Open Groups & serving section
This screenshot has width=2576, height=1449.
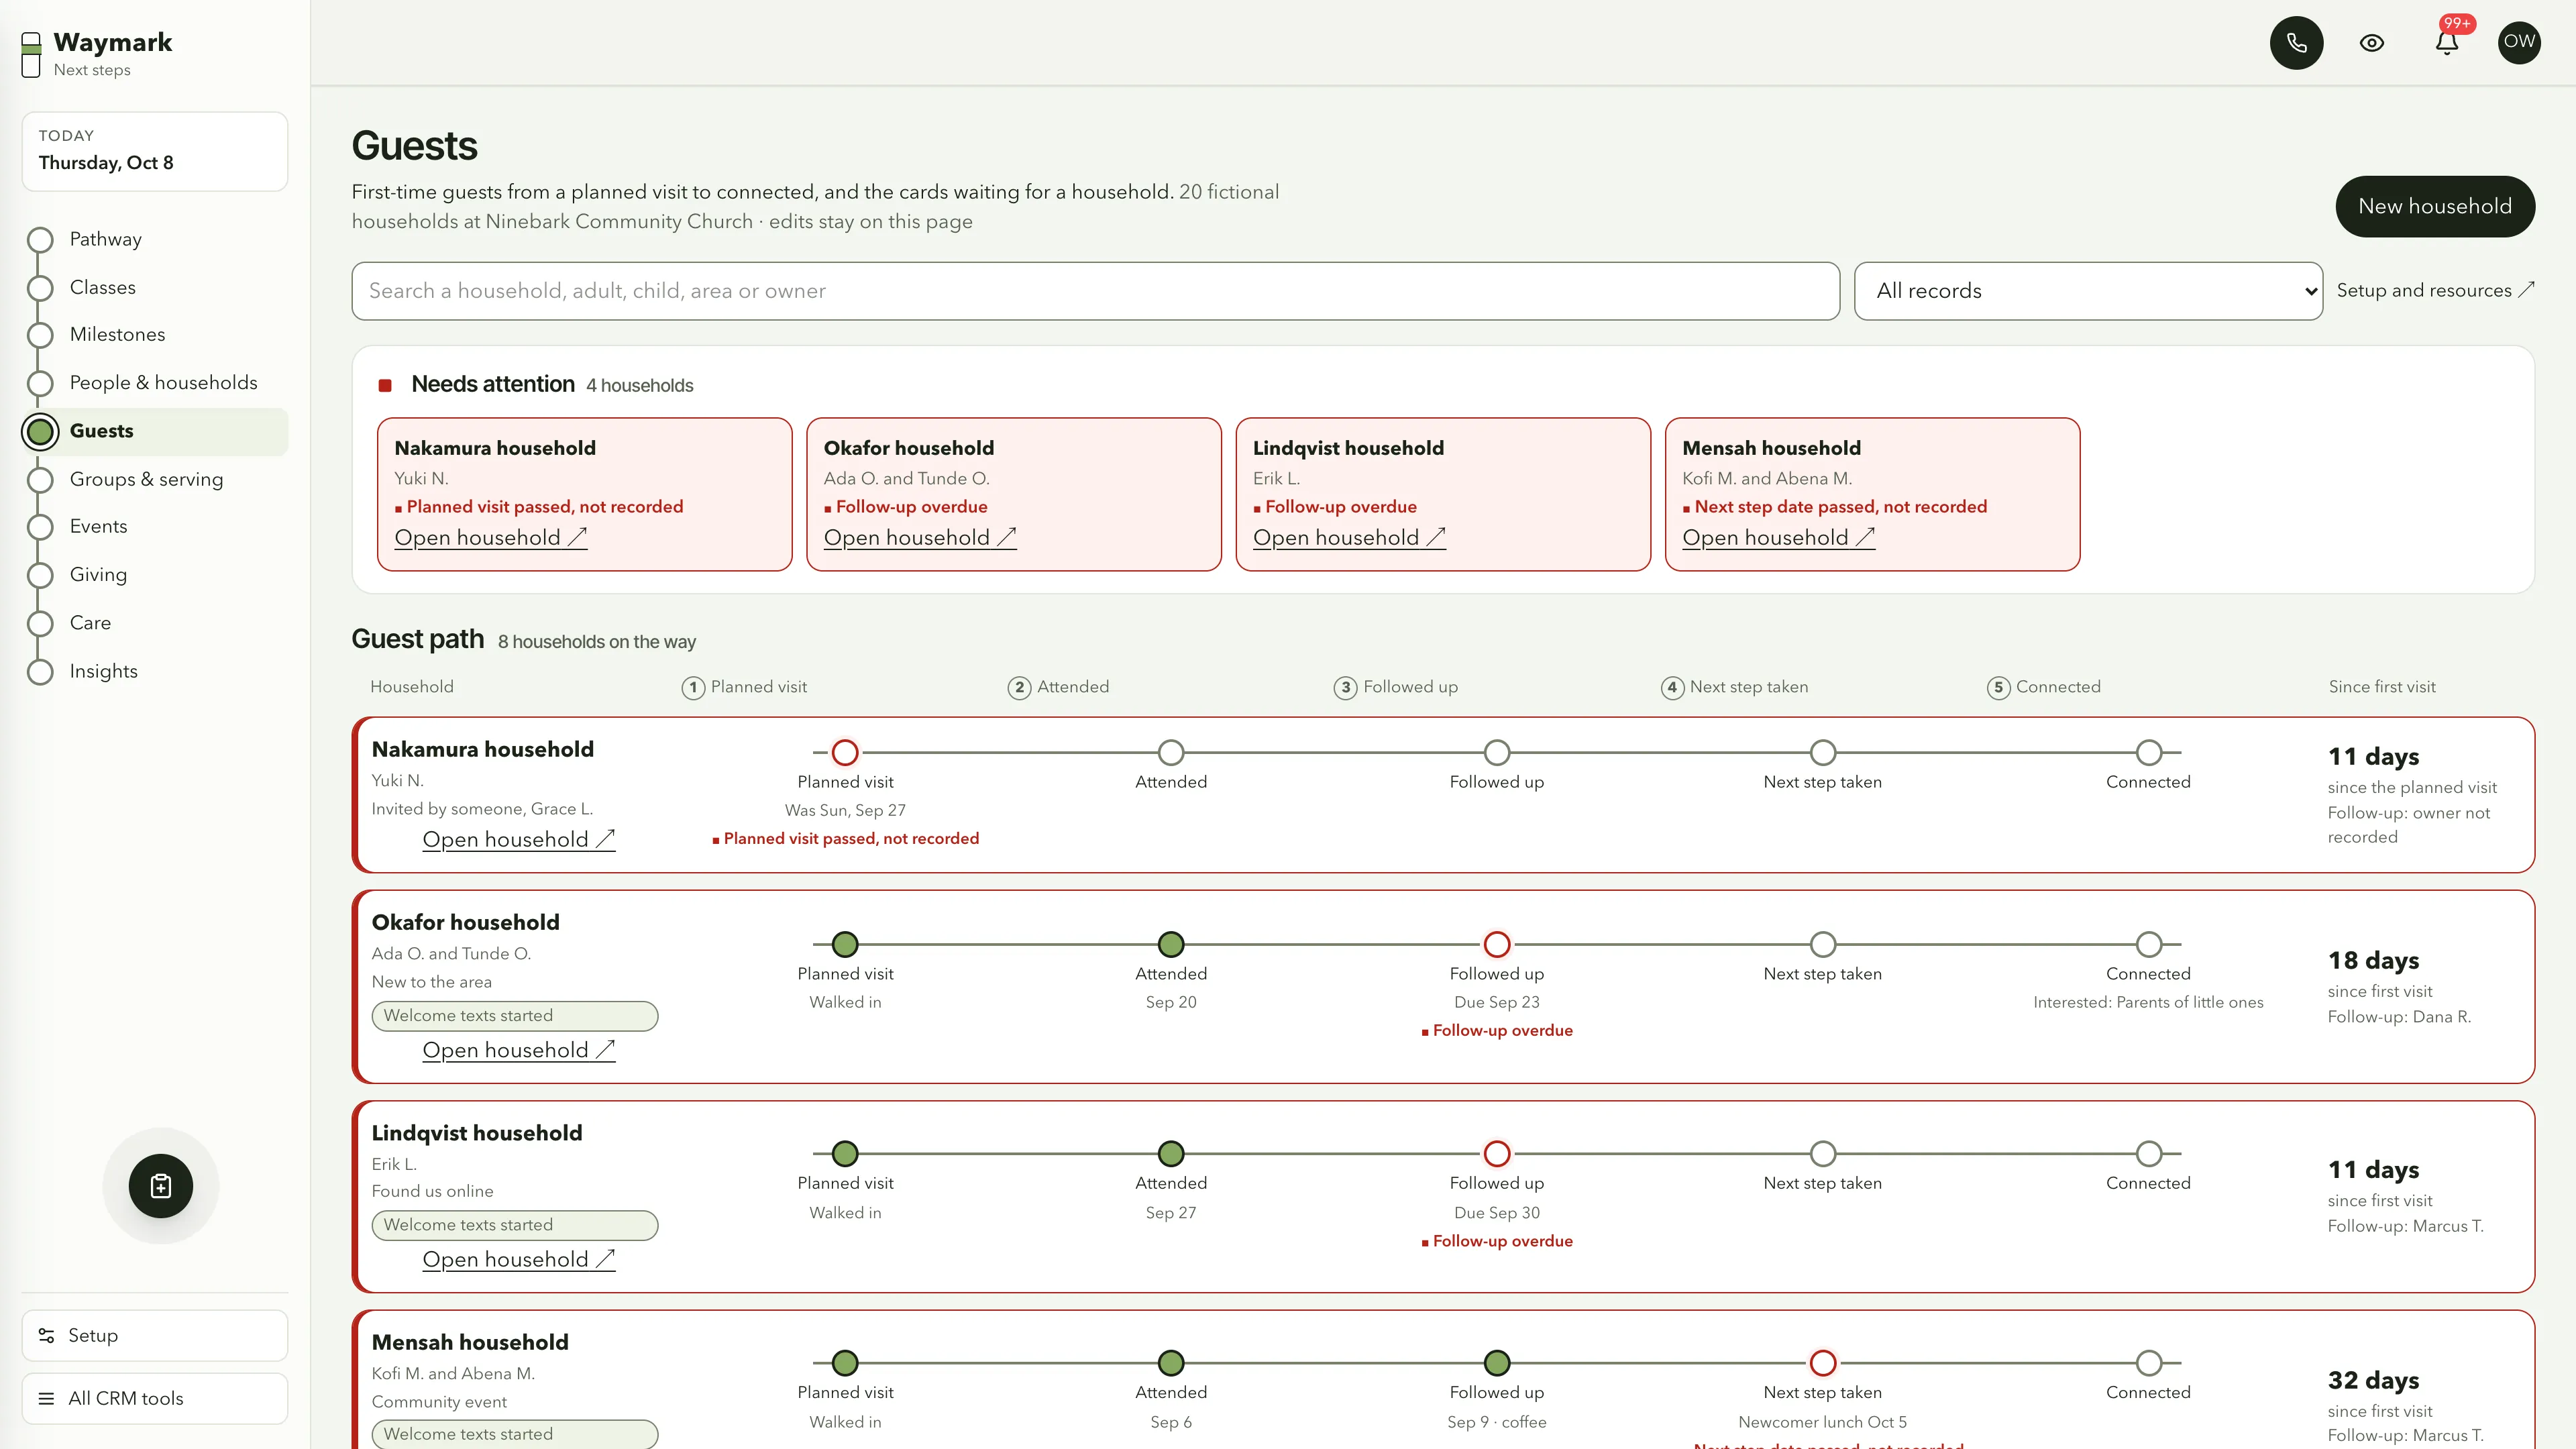pyautogui.click(x=155, y=479)
